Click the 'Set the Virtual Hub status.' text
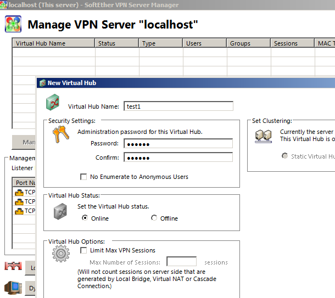 pos(113,206)
